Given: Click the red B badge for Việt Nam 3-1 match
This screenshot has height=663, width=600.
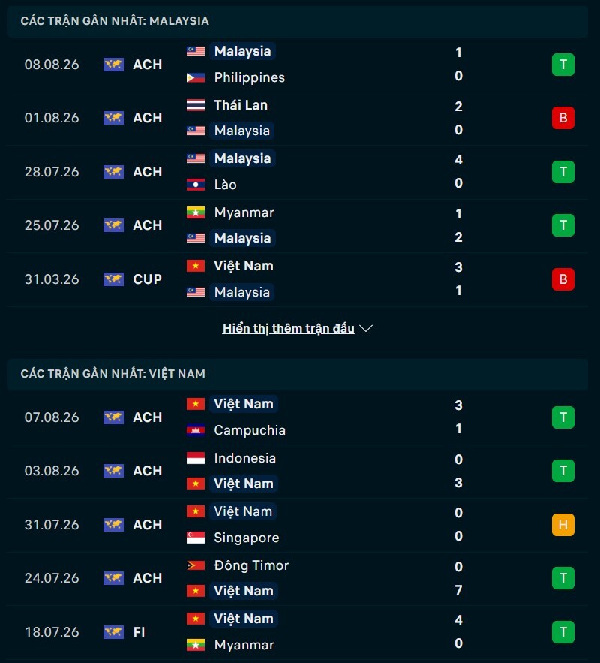Looking at the screenshot, I should point(562,279).
